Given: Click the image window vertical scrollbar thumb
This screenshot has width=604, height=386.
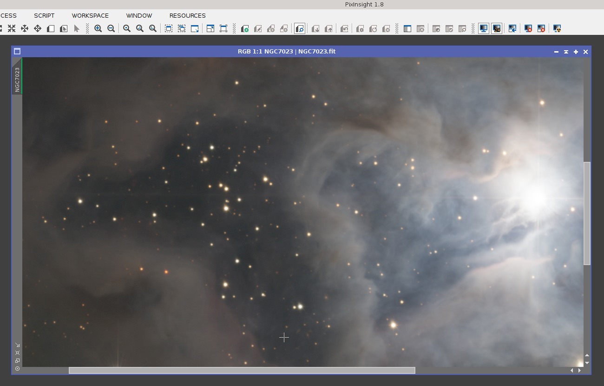Looking at the screenshot, I should point(587,213).
